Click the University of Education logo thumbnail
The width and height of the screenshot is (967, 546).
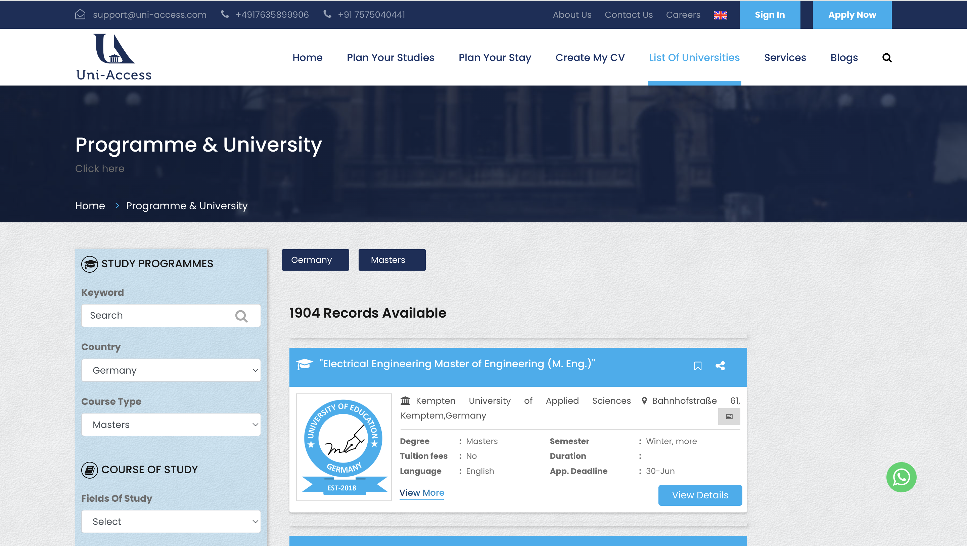pyautogui.click(x=344, y=447)
